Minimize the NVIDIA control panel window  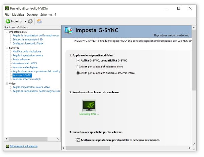point(167,8)
